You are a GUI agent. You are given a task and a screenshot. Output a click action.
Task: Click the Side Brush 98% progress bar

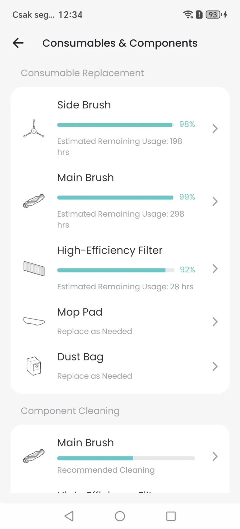pyautogui.click(x=115, y=125)
